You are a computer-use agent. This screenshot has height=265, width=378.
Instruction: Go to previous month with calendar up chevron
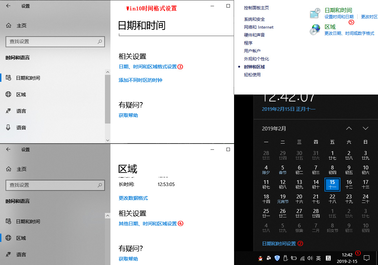[349, 128]
